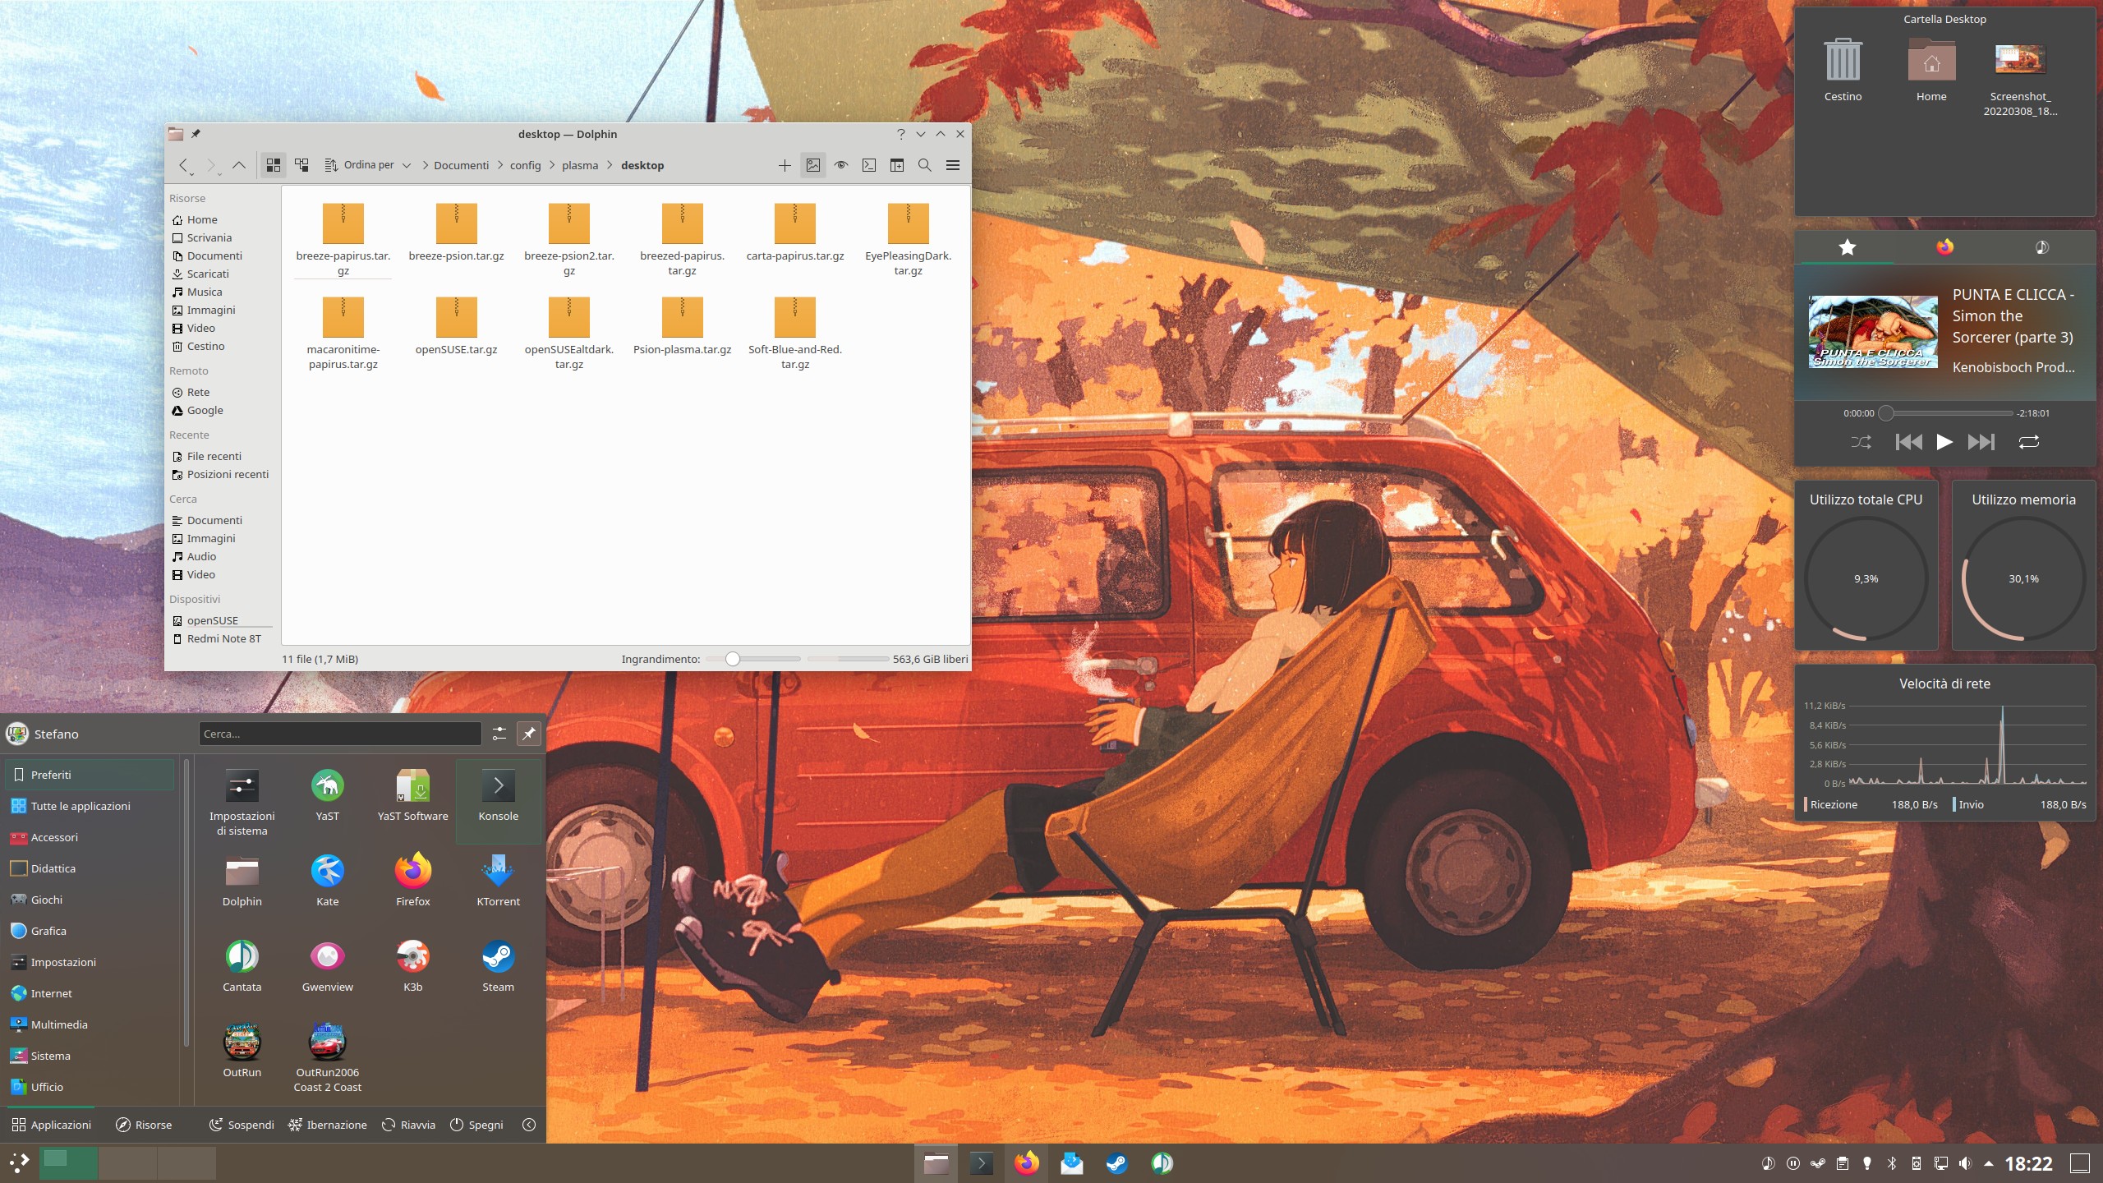Viewport: 2103px width, 1183px height.
Task: Play the media player track
Action: click(x=1944, y=442)
